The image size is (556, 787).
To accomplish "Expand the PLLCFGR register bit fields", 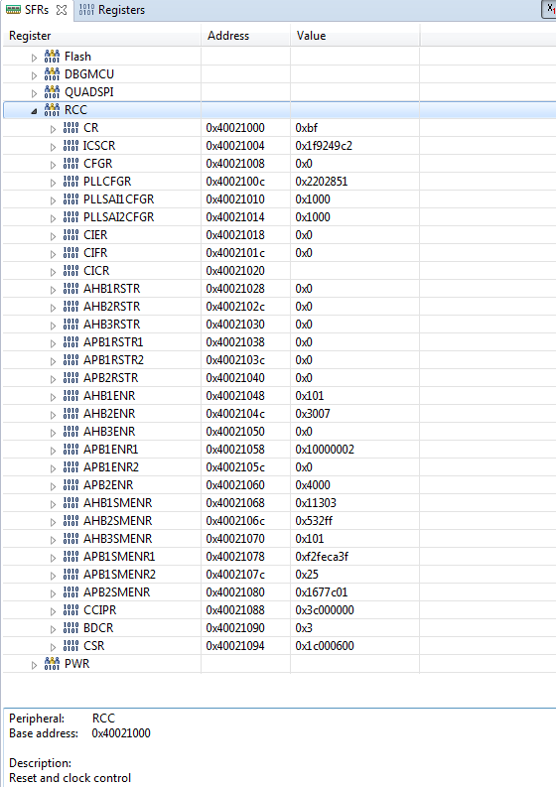I will pyautogui.click(x=53, y=183).
